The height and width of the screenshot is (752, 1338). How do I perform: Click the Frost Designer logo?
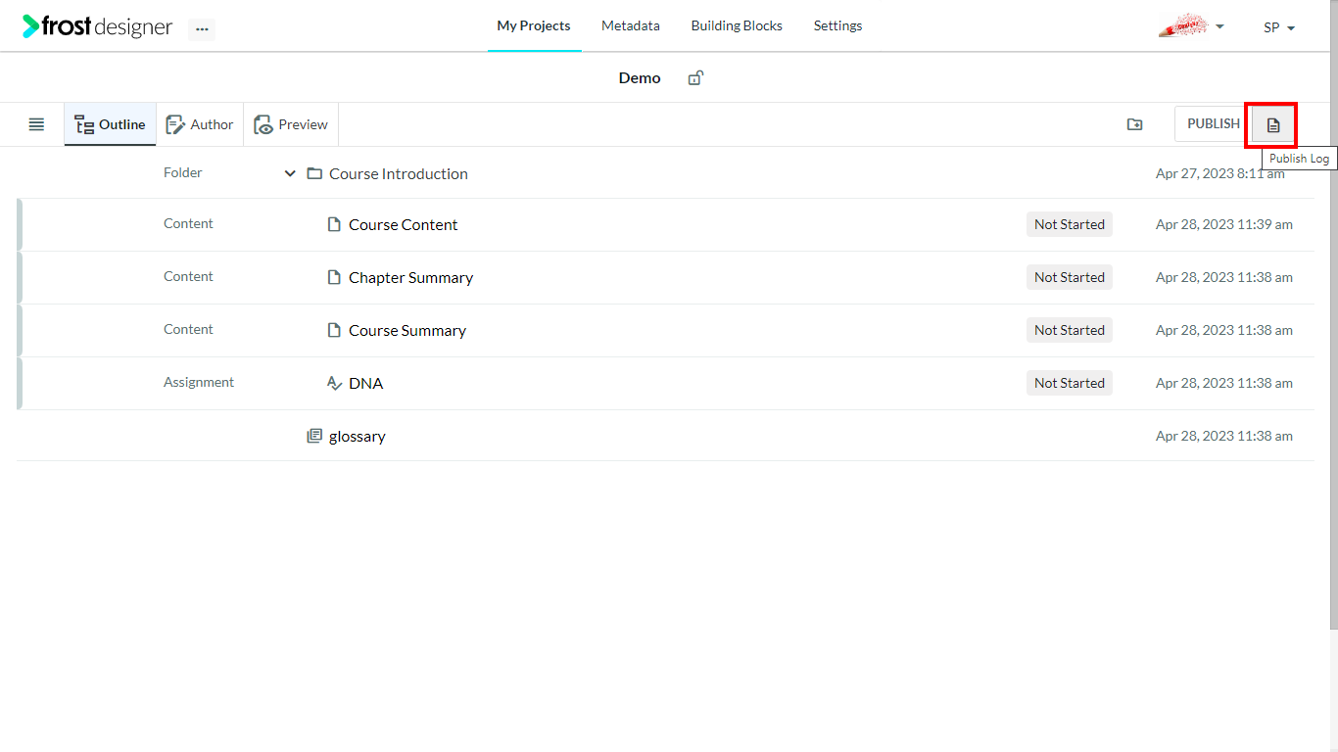pyautogui.click(x=97, y=26)
